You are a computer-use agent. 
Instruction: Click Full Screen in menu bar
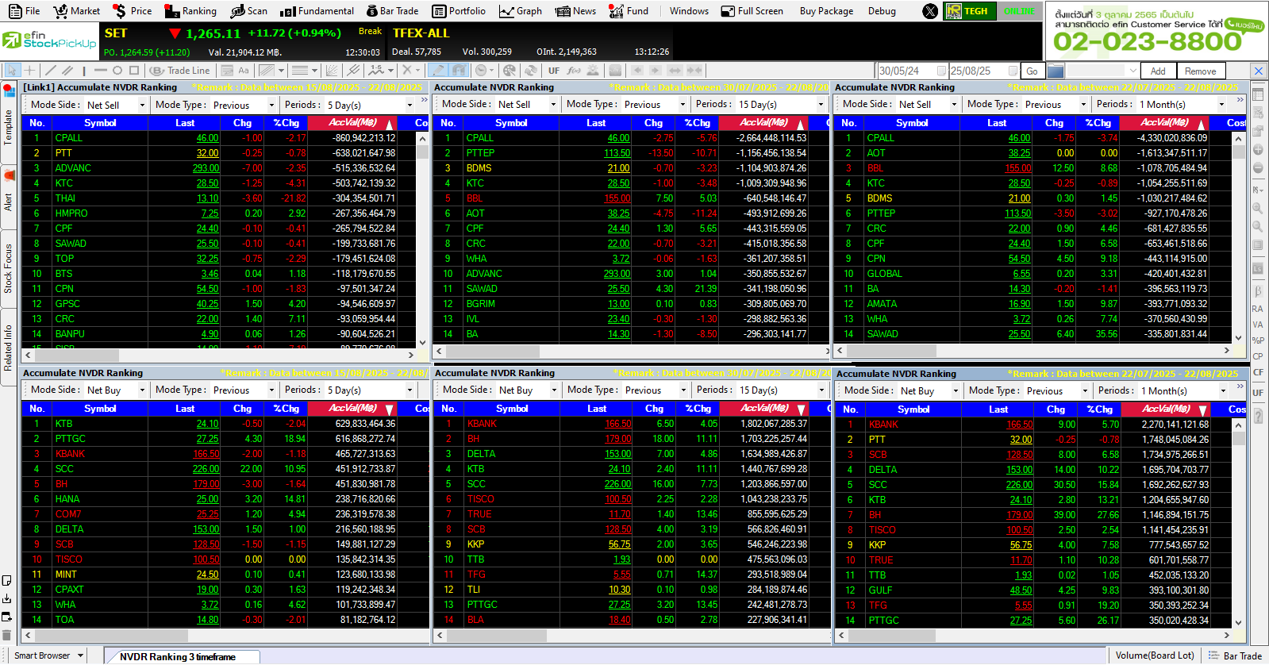point(752,11)
